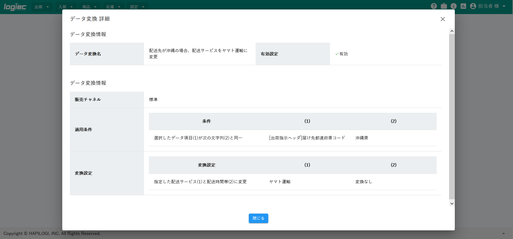Open the briefcase icon in header
The image size is (513, 239).
click(x=444, y=6)
